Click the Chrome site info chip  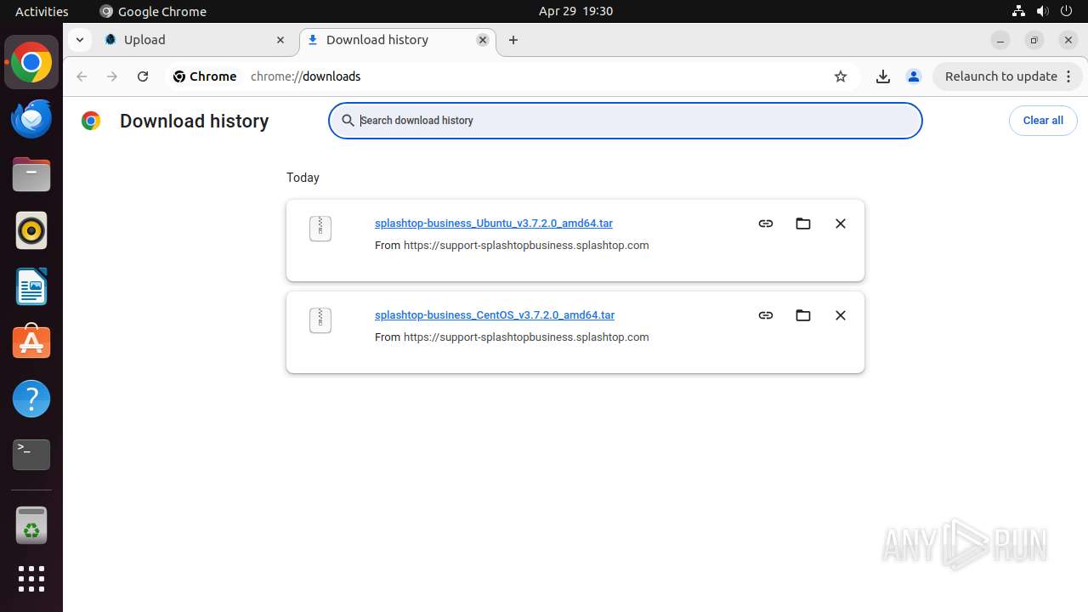[x=205, y=76]
